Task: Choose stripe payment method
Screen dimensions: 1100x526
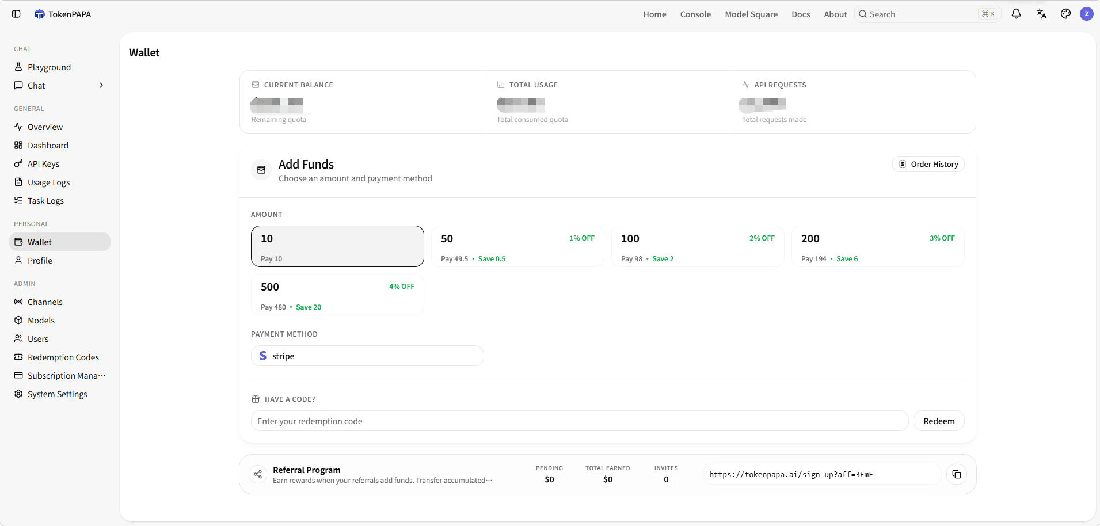Action: coord(367,356)
